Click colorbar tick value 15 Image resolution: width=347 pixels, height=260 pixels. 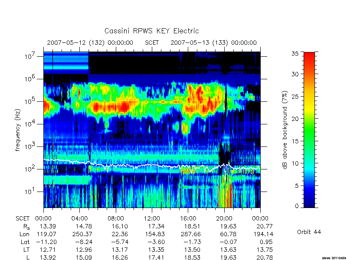pos(295,141)
